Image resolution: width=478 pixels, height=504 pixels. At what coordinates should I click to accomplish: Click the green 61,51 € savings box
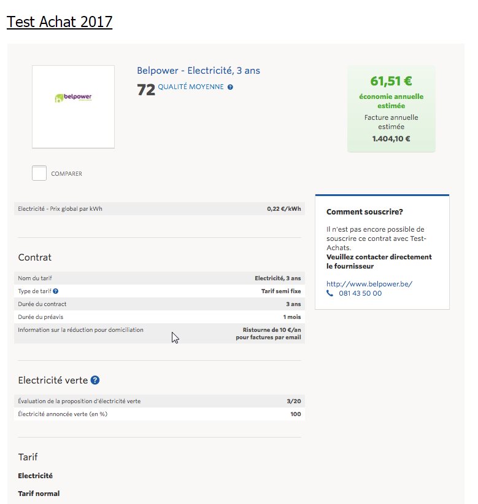391,109
